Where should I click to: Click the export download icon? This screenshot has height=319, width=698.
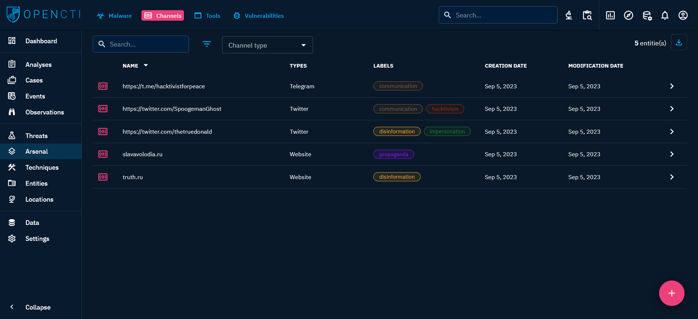[x=679, y=43]
